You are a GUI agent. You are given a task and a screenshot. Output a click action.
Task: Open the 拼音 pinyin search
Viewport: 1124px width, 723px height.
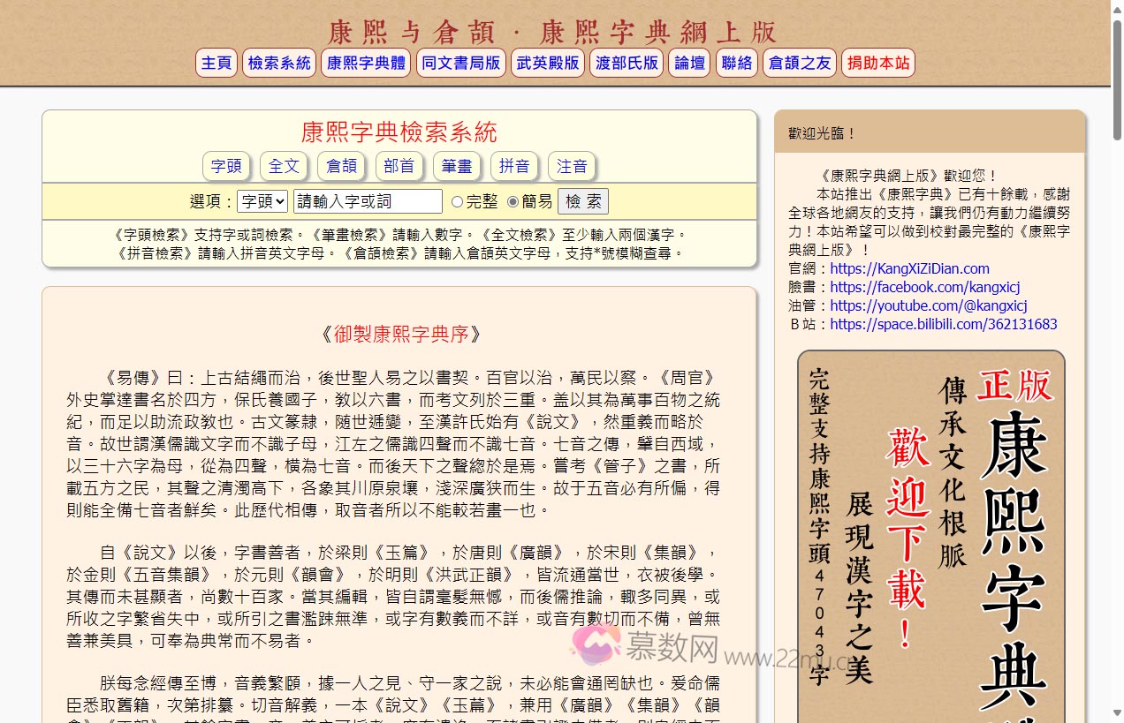point(514,166)
